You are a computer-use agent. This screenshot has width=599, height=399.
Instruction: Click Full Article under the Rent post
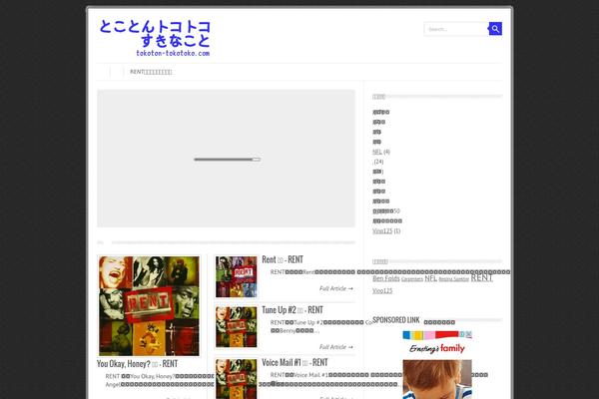(x=336, y=288)
